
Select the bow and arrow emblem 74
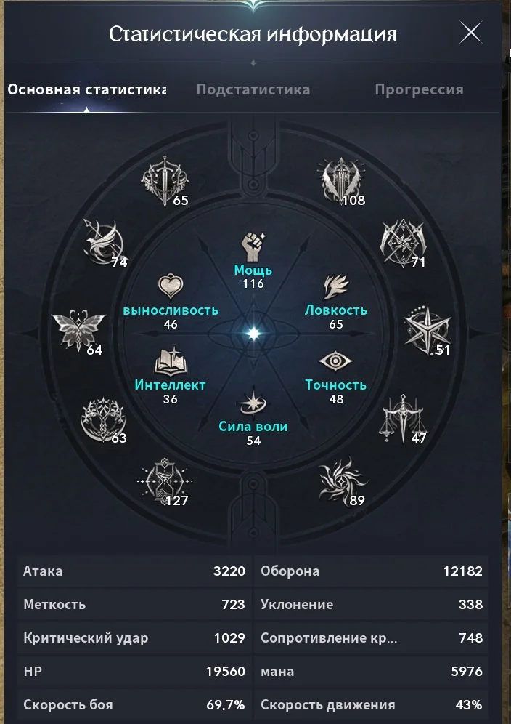(x=105, y=242)
